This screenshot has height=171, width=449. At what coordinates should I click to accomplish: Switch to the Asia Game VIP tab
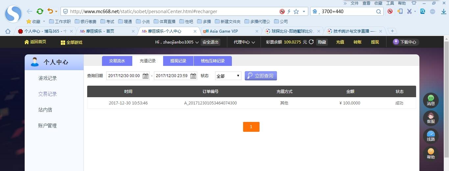pyautogui.click(x=231, y=31)
